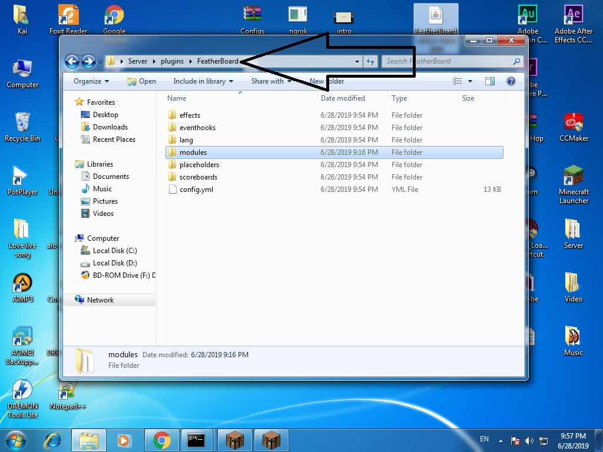Image resolution: width=603 pixels, height=452 pixels.
Task: Toggle the preview pane button
Action: point(490,81)
